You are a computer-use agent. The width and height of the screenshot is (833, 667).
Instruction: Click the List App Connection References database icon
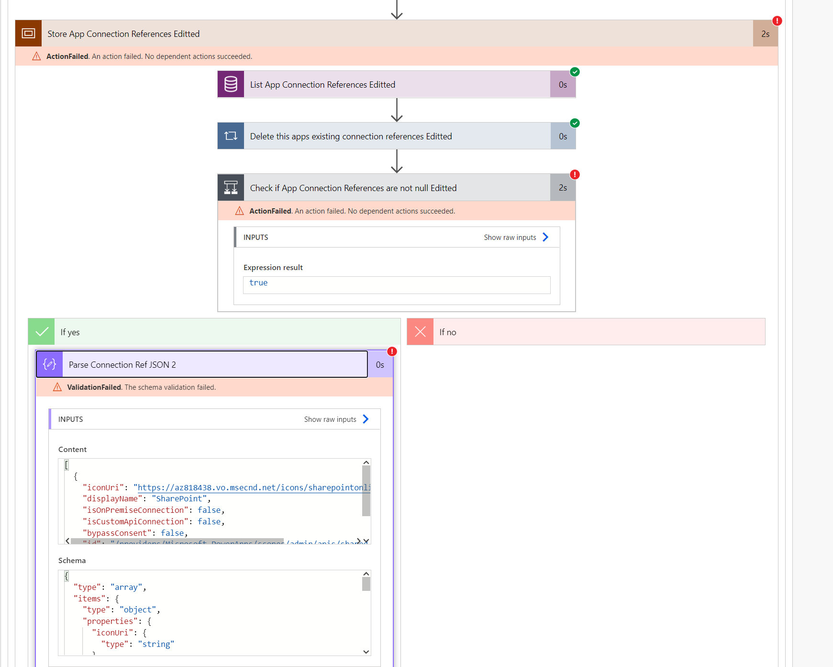[231, 84]
